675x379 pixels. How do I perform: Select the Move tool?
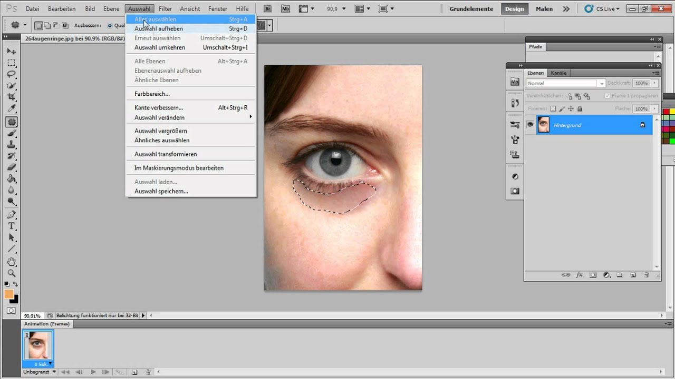11,51
